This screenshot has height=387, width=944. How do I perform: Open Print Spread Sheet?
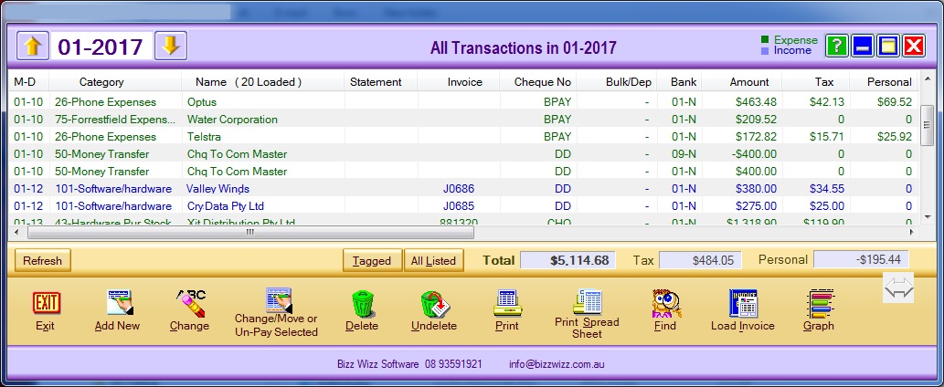tap(587, 301)
